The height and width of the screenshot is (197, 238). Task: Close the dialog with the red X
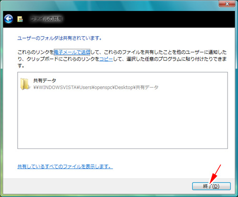227,4
